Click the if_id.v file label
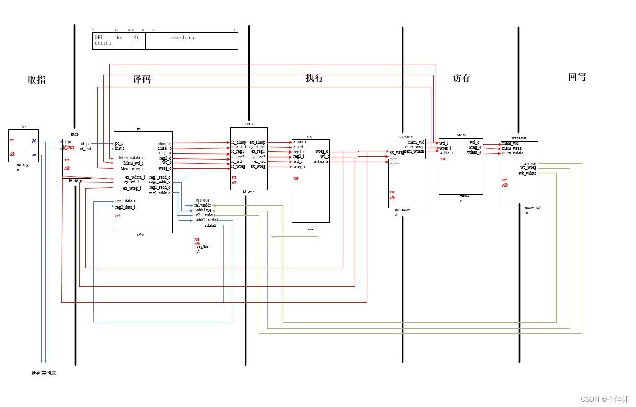636x407 pixels. point(75,181)
